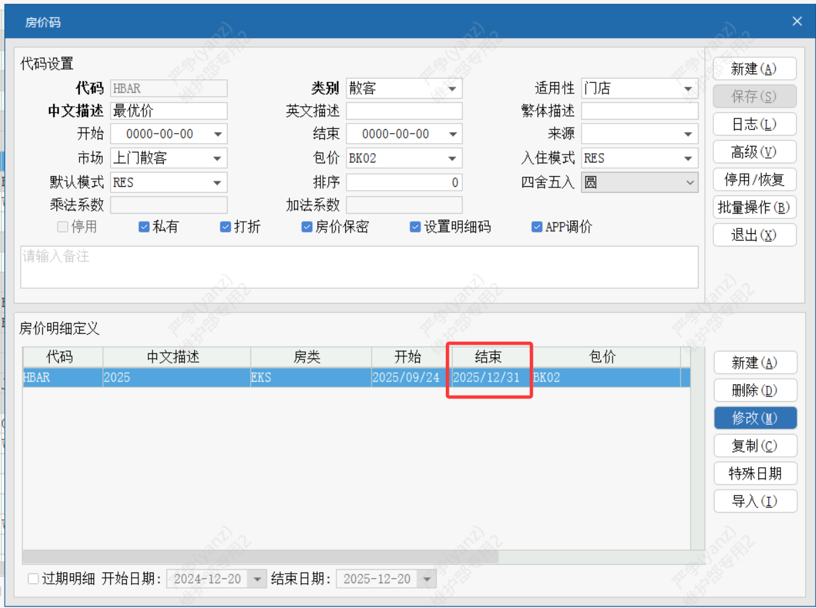Screen dimensions: 816x608
Task: Expand the 包价 dropdown with BK02
Action: [x=452, y=159]
